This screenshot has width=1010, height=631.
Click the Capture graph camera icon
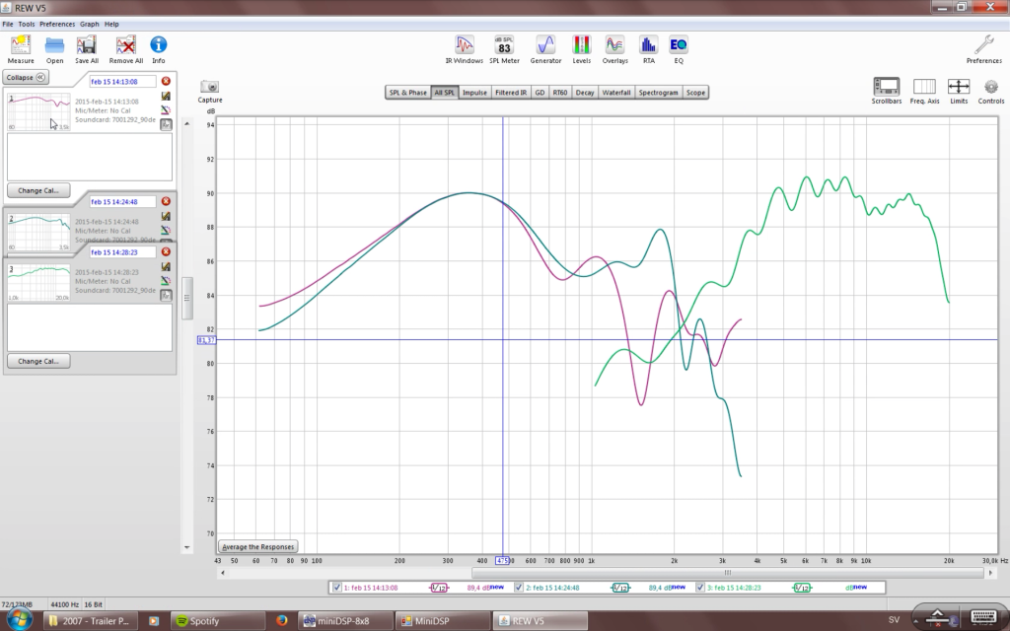point(209,87)
